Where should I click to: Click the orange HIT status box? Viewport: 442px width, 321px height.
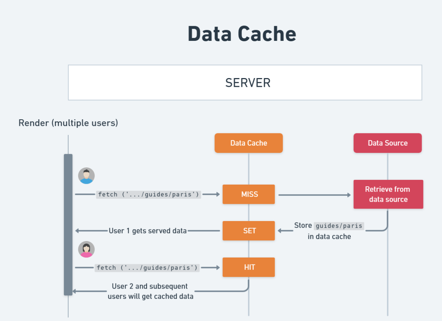tap(249, 267)
